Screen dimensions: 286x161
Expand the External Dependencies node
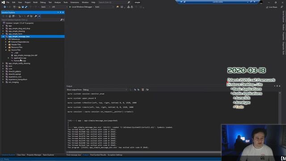click(6, 42)
